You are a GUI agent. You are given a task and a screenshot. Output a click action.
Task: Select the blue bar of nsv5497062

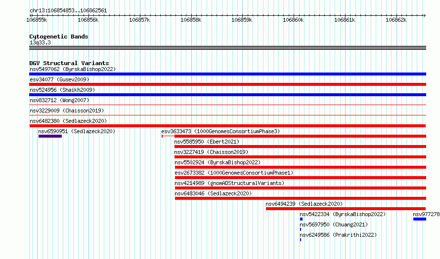[x=227, y=74]
